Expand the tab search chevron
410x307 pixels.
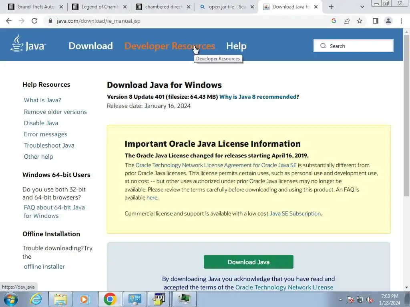[362, 7]
